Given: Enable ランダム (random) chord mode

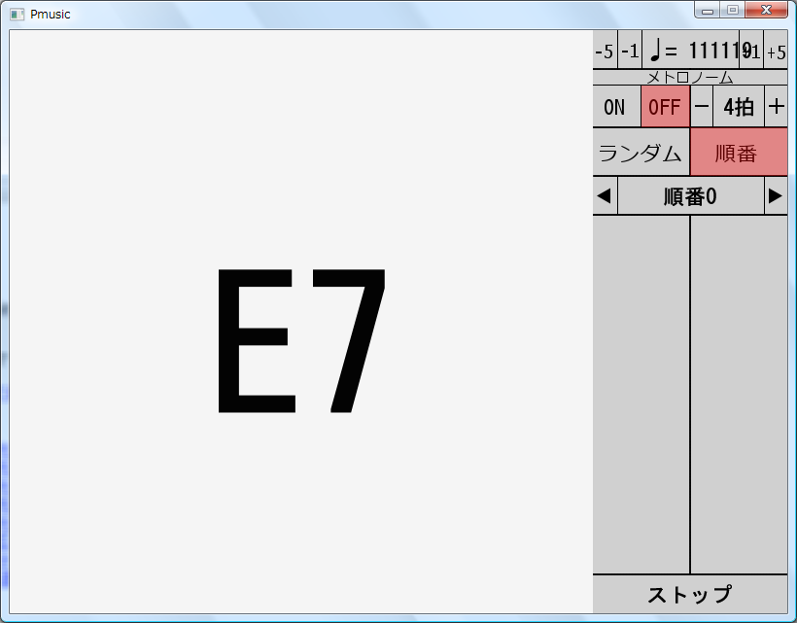Looking at the screenshot, I should tap(641, 152).
